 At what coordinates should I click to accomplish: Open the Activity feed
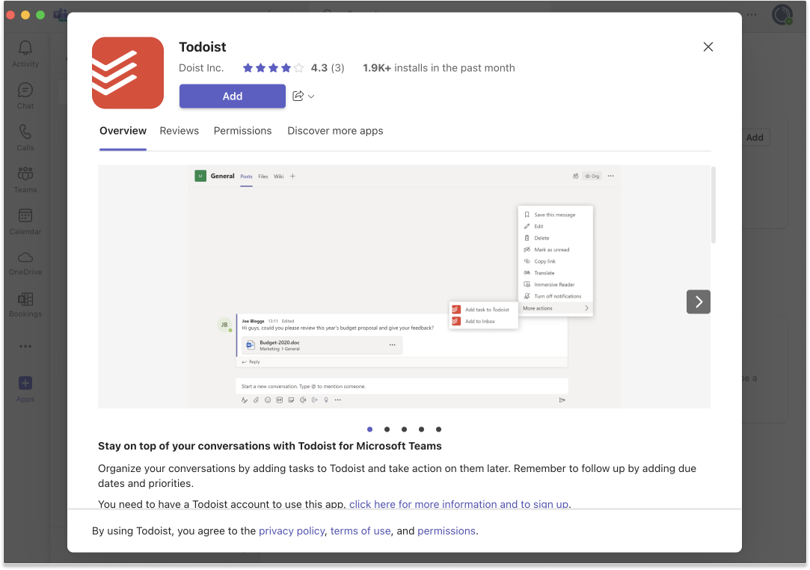(x=25, y=52)
